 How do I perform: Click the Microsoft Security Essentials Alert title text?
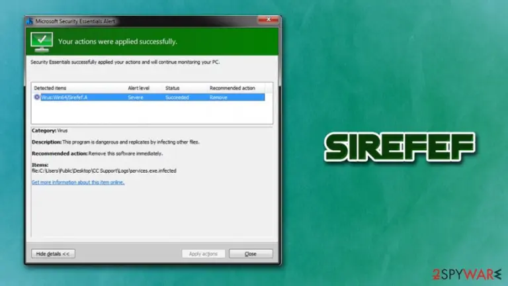(x=75, y=21)
